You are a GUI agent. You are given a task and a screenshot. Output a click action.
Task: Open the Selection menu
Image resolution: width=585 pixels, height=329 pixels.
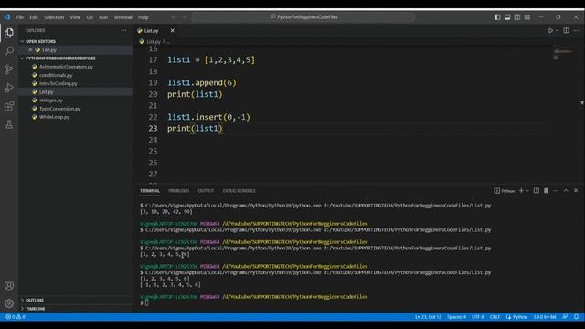click(54, 17)
